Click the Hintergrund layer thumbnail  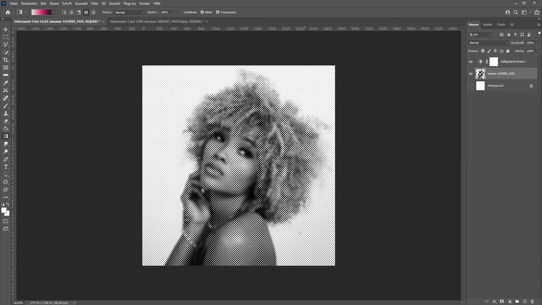pos(480,85)
